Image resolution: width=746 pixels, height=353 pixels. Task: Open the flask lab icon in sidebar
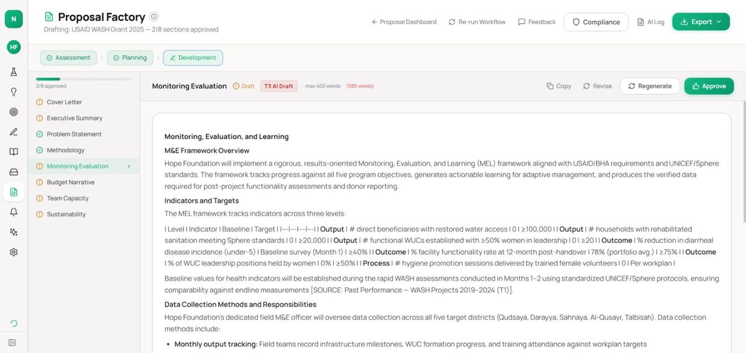click(14, 72)
